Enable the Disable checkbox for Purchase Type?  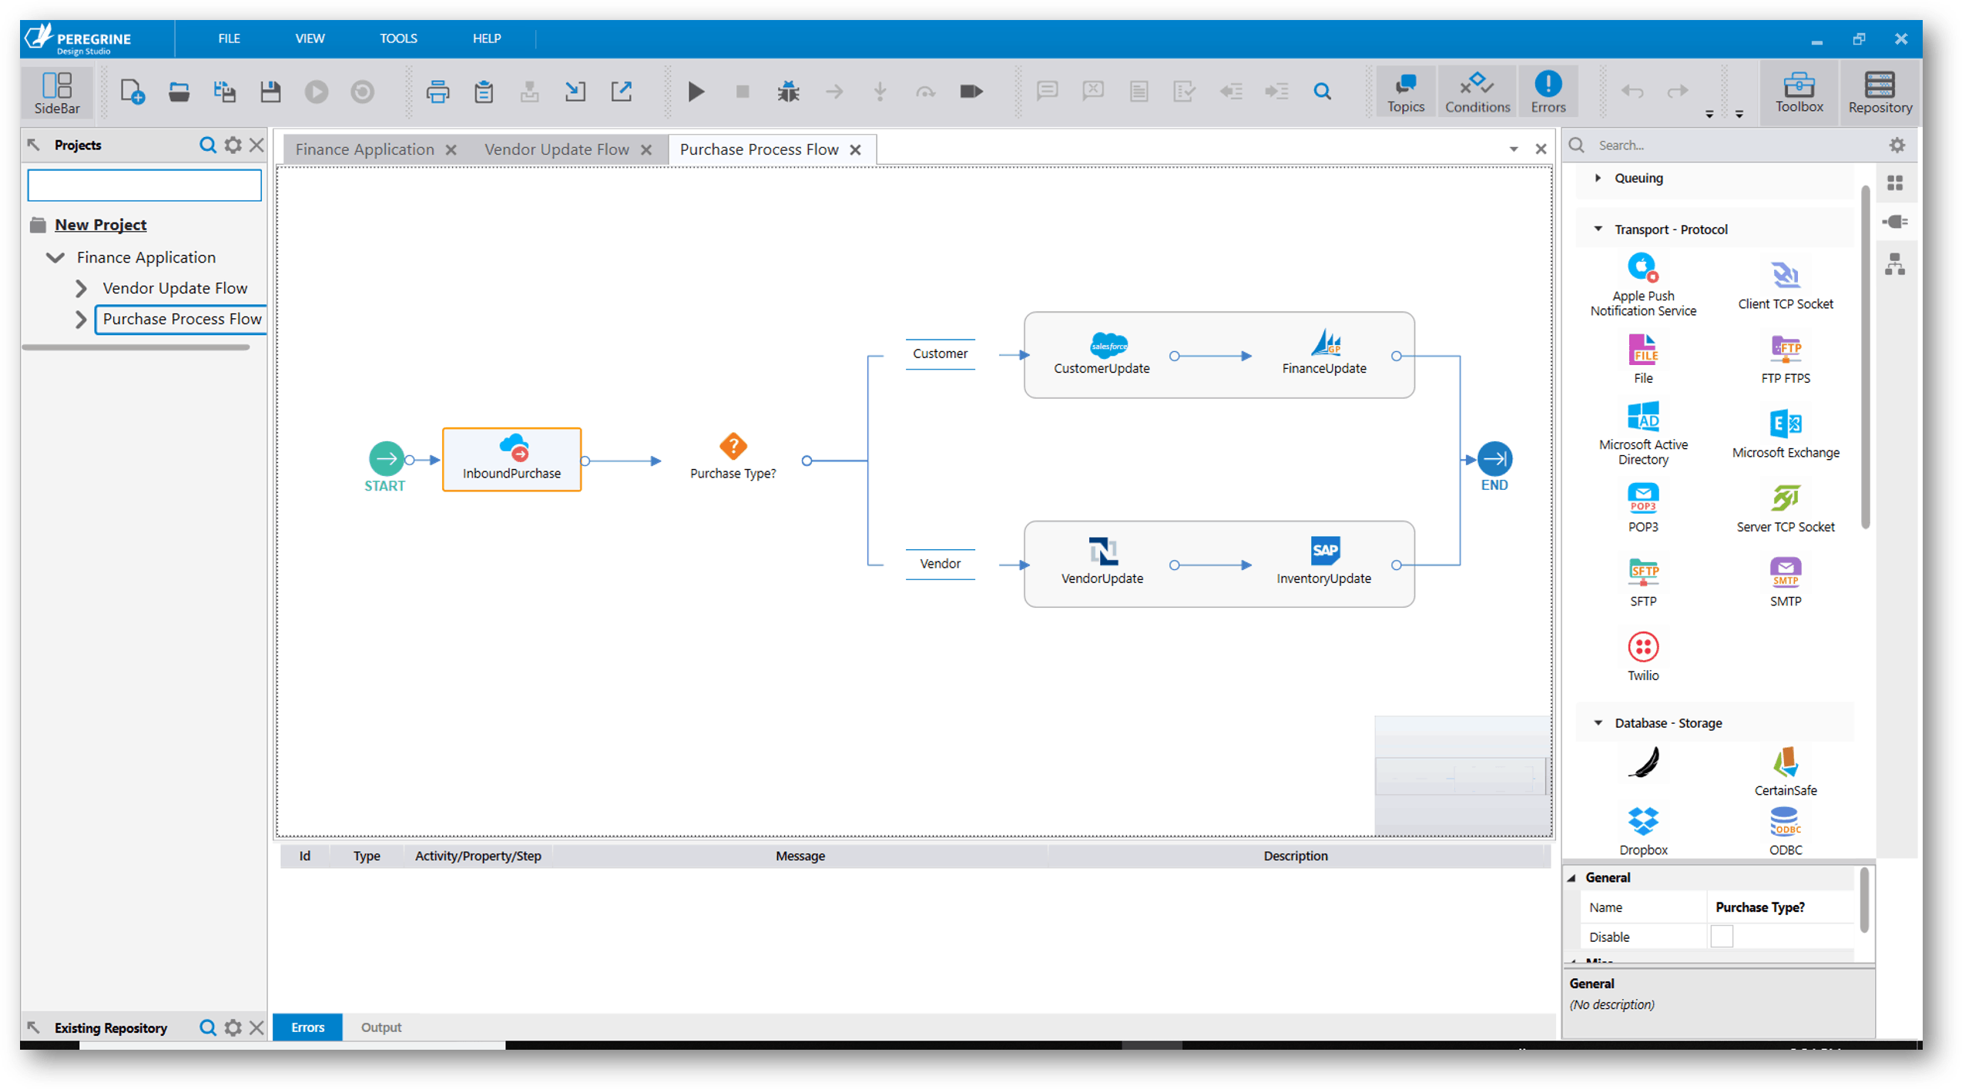pyautogui.click(x=1722, y=936)
